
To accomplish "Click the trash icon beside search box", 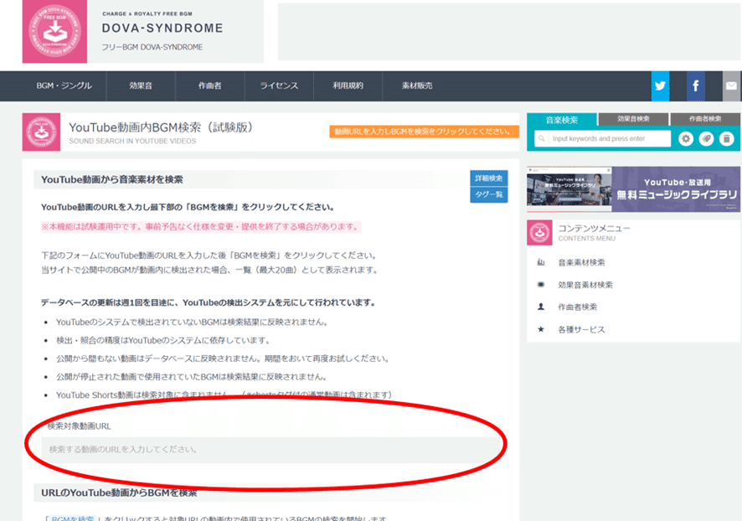I will pyautogui.click(x=726, y=139).
